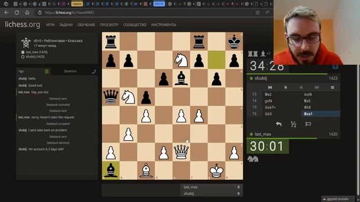Select the white king on g1
360x202 pixels.
pyautogui.click(x=217, y=171)
